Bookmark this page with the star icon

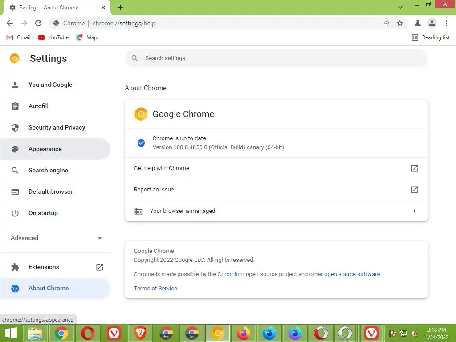click(x=400, y=23)
